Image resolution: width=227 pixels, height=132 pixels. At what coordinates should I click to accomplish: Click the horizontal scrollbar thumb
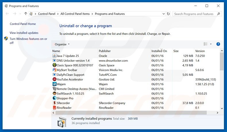point(131,112)
